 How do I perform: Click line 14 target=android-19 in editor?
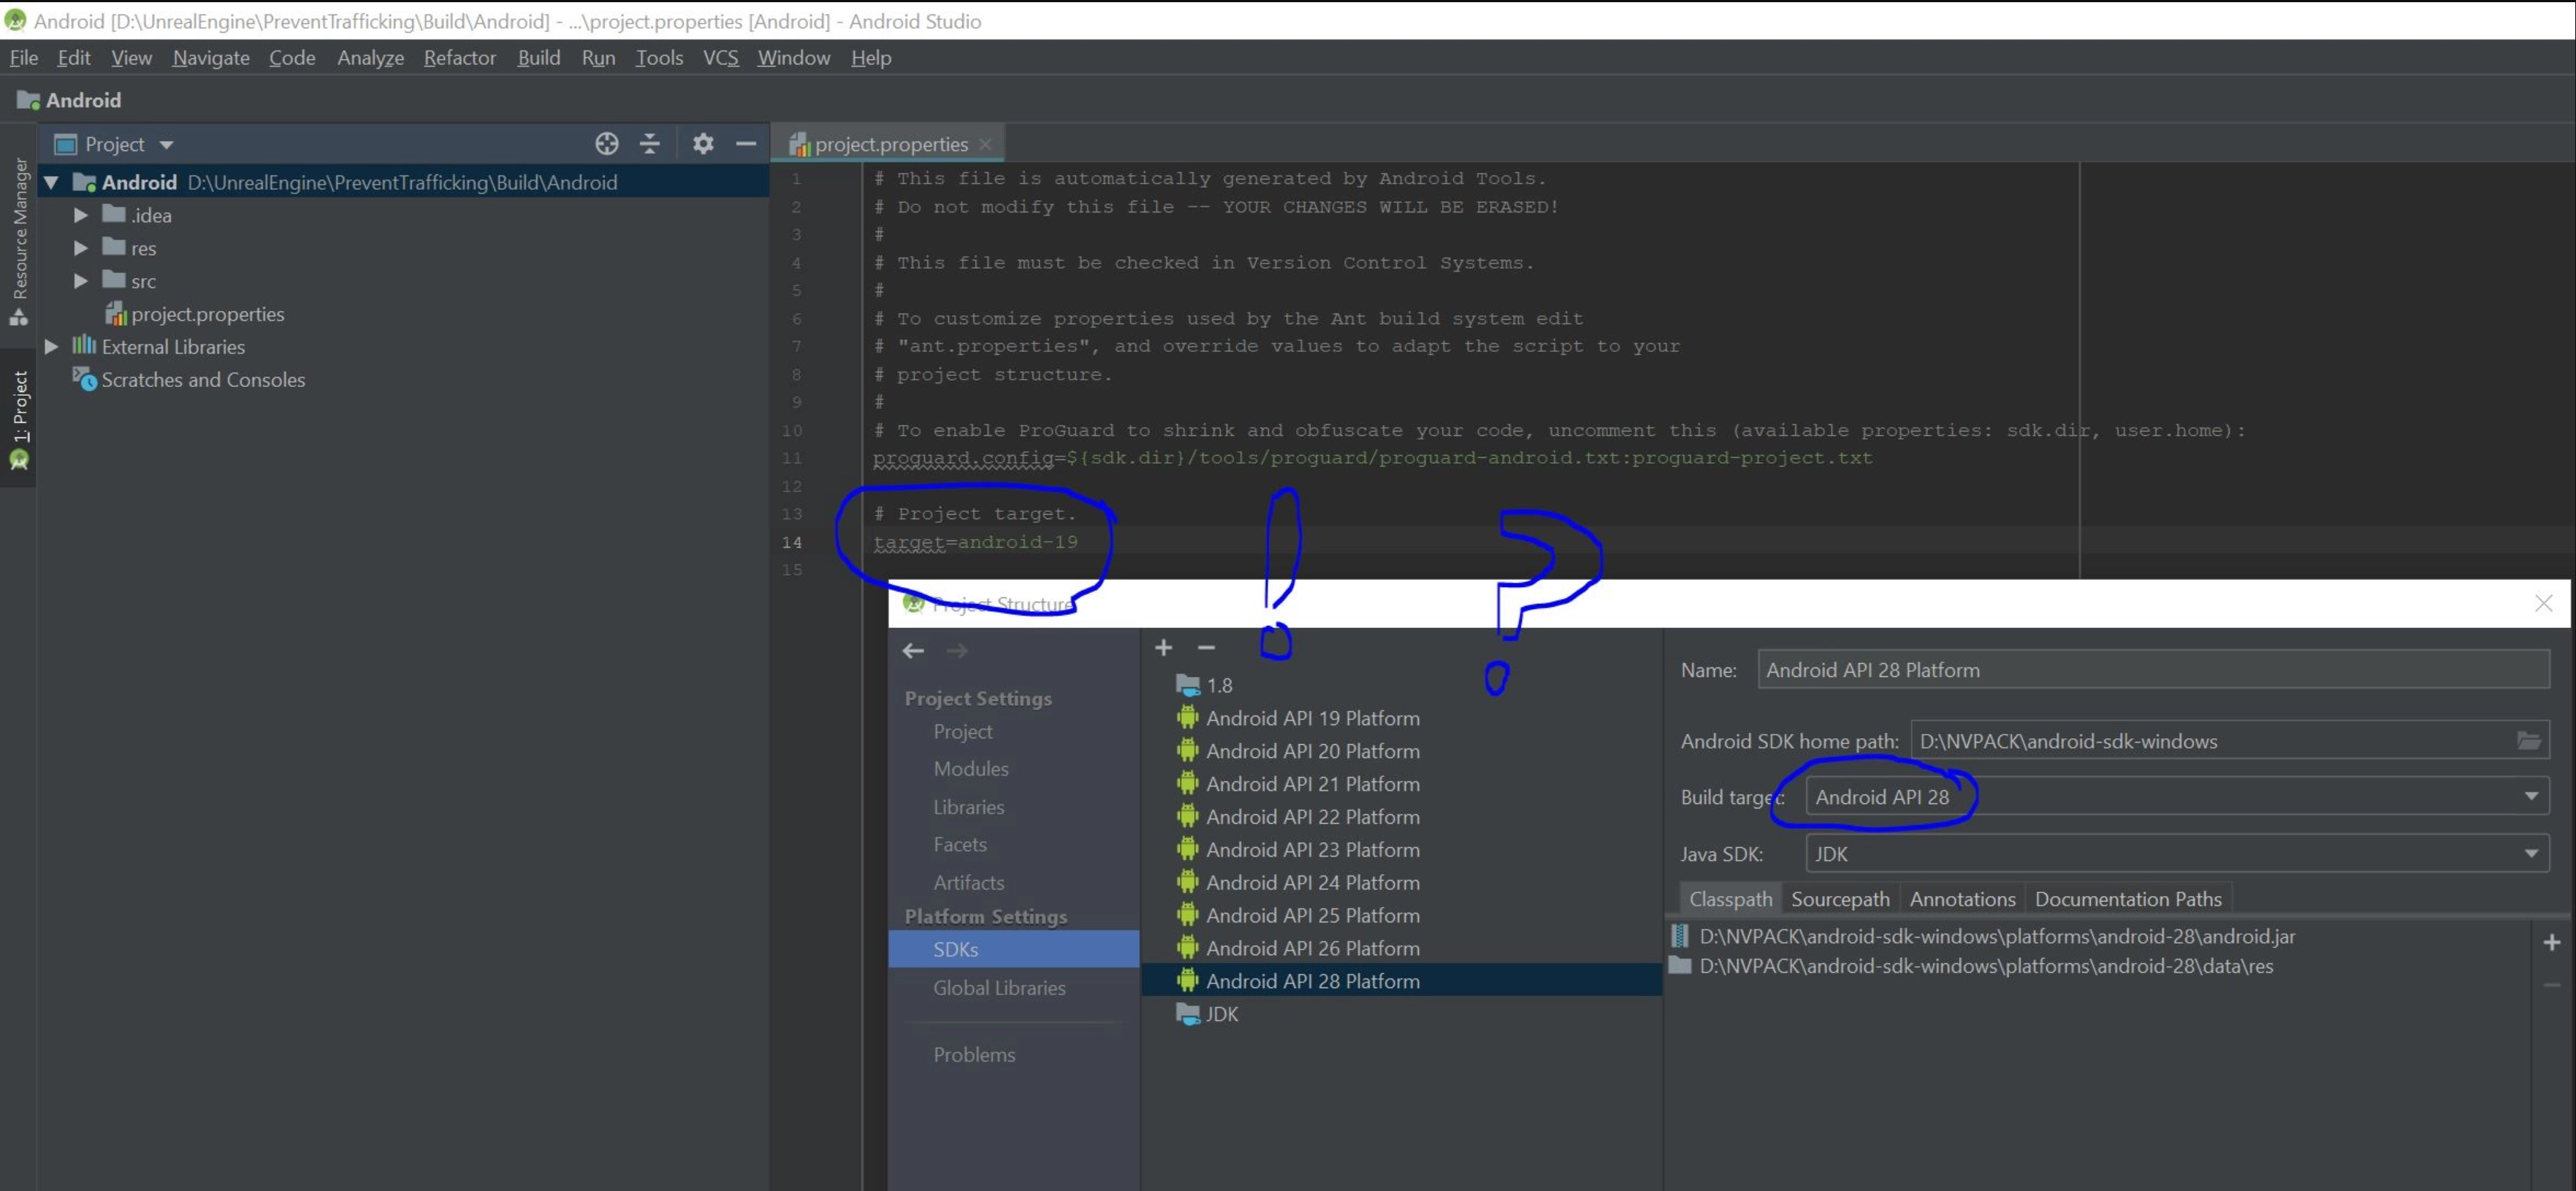pos(975,542)
